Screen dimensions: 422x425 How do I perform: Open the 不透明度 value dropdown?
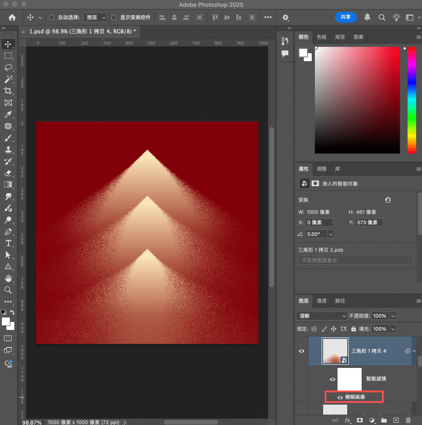pos(393,316)
